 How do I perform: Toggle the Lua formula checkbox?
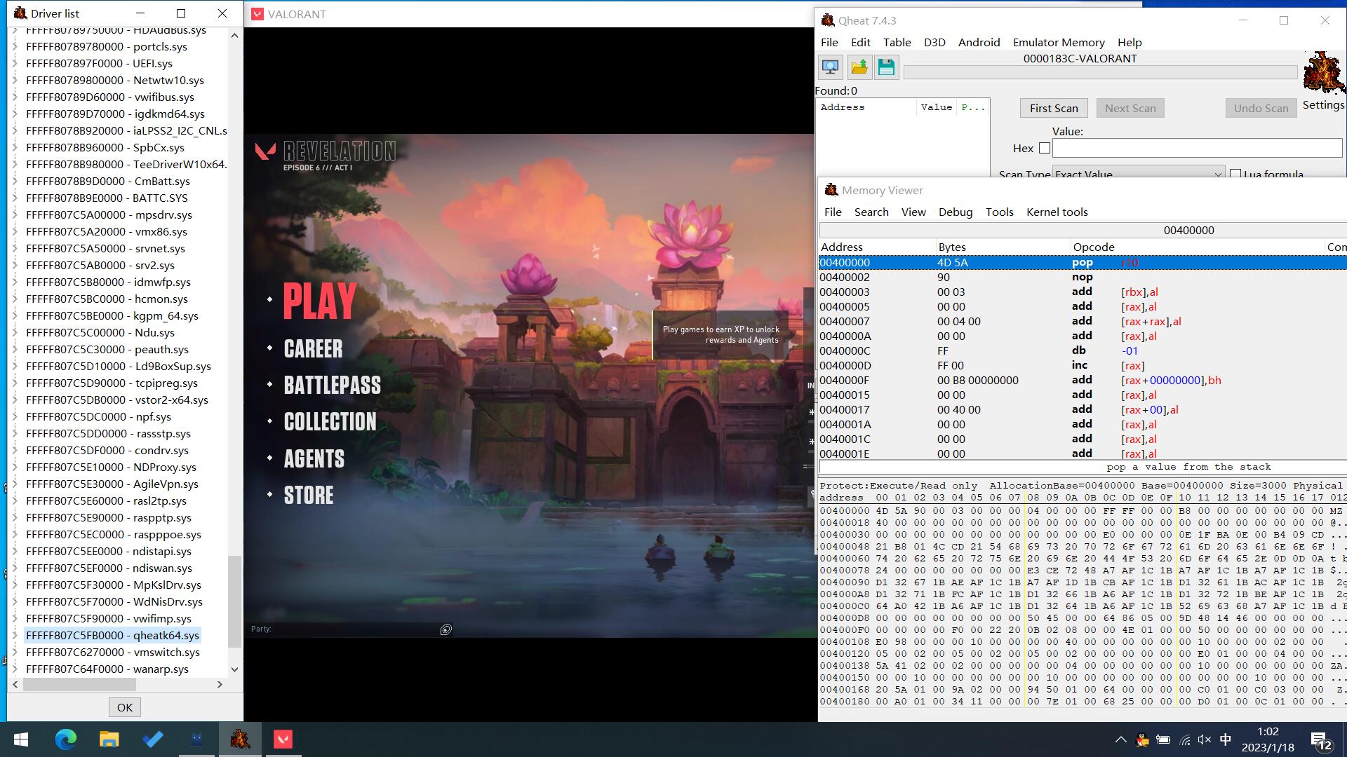tap(1235, 173)
